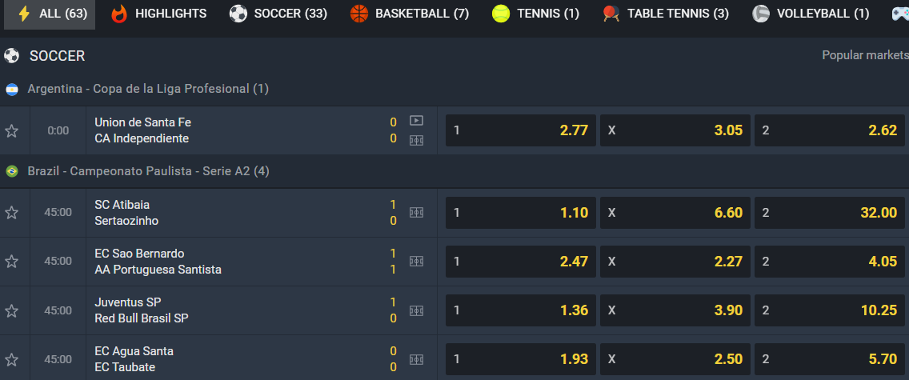Click the soccer ball icon beside SOCCER heading

click(11, 56)
